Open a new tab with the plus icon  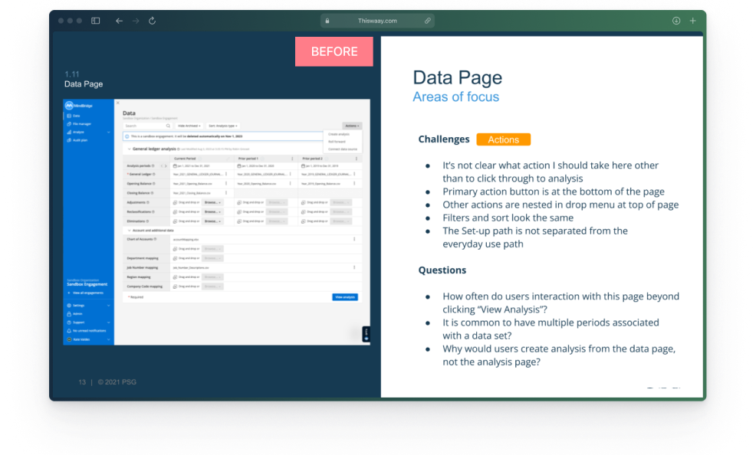click(693, 21)
